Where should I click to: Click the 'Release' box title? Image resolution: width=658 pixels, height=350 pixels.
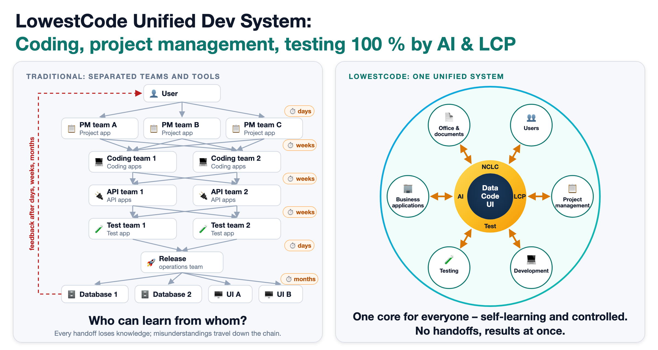(x=172, y=259)
